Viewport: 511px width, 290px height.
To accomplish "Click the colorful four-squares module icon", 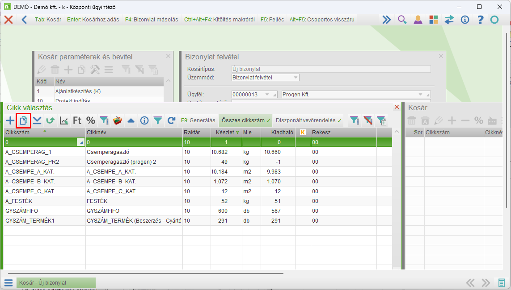I will [433, 20].
